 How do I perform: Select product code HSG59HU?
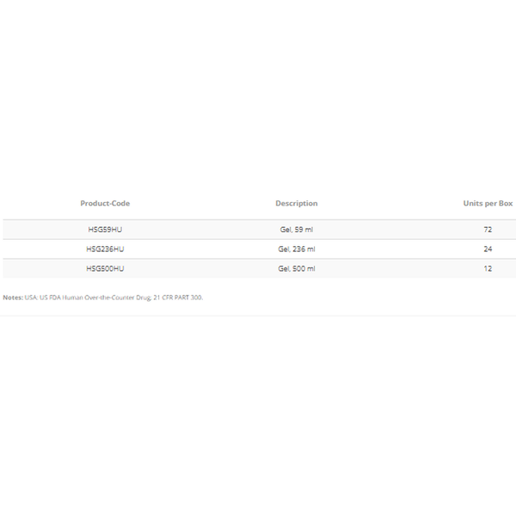pos(105,230)
